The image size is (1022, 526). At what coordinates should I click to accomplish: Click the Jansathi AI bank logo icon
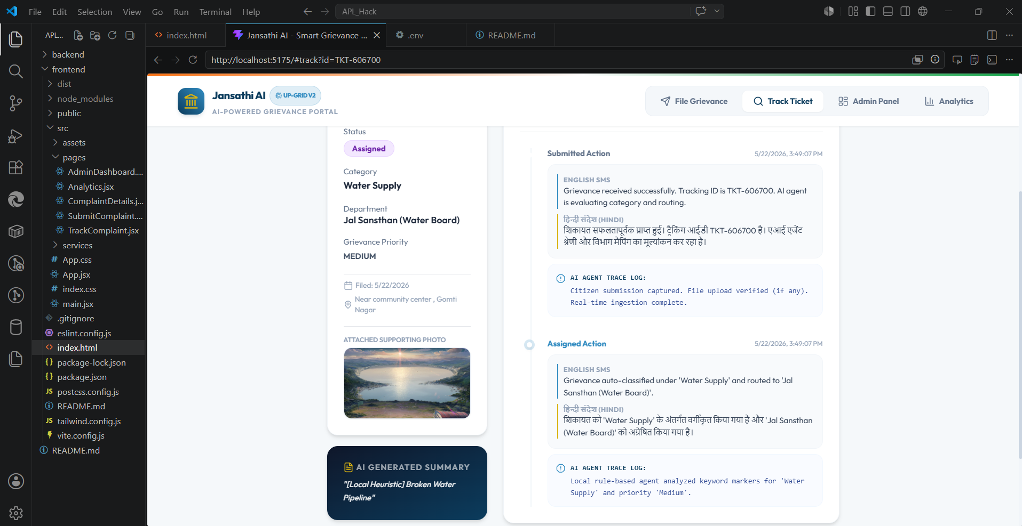pyautogui.click(x=191, y=101)
